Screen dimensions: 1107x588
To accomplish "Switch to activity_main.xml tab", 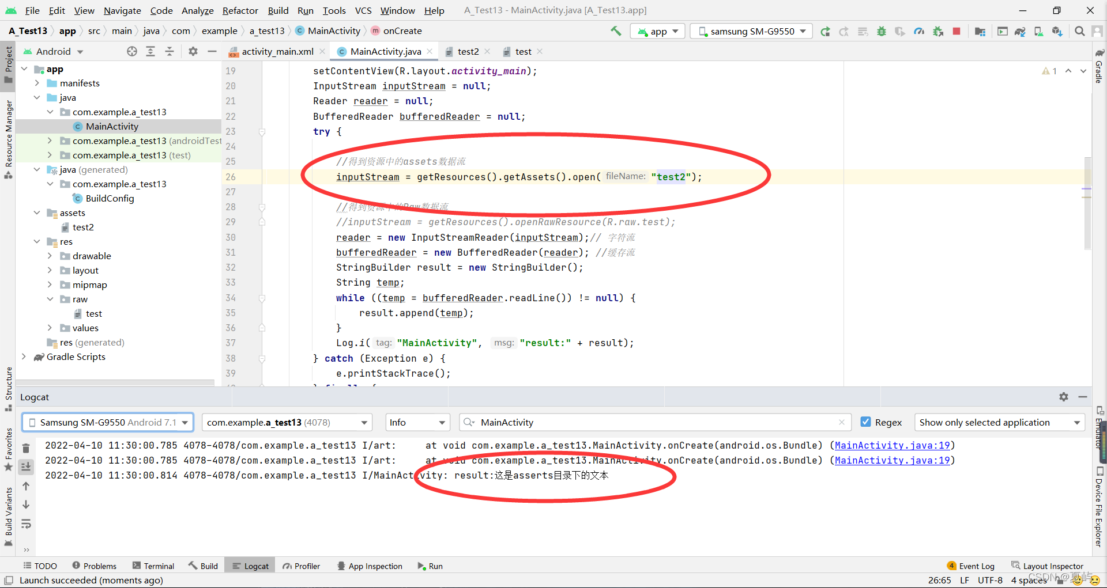I will pos(277,51).
